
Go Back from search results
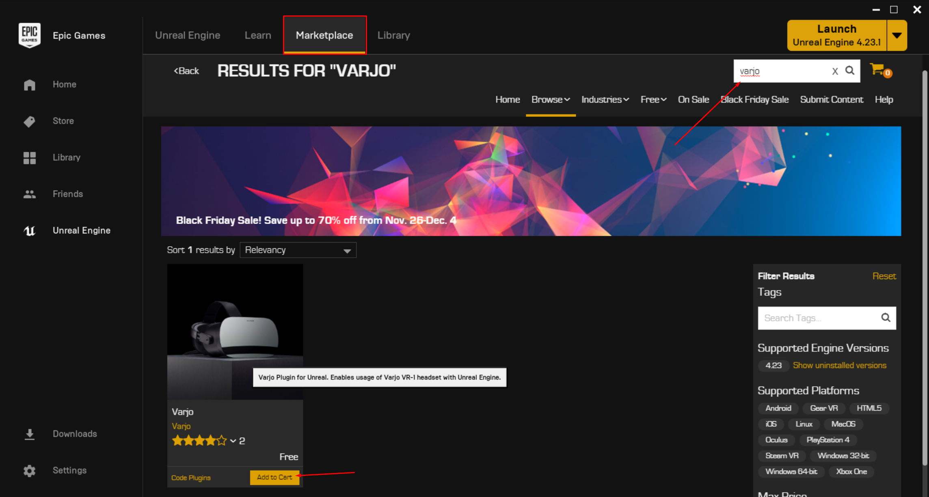pyautogui.click(x=186, y=71)
